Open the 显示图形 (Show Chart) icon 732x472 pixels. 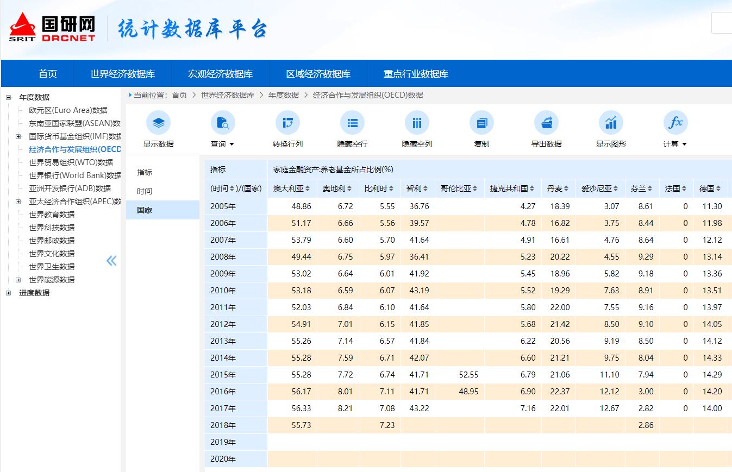coord(610,129)
